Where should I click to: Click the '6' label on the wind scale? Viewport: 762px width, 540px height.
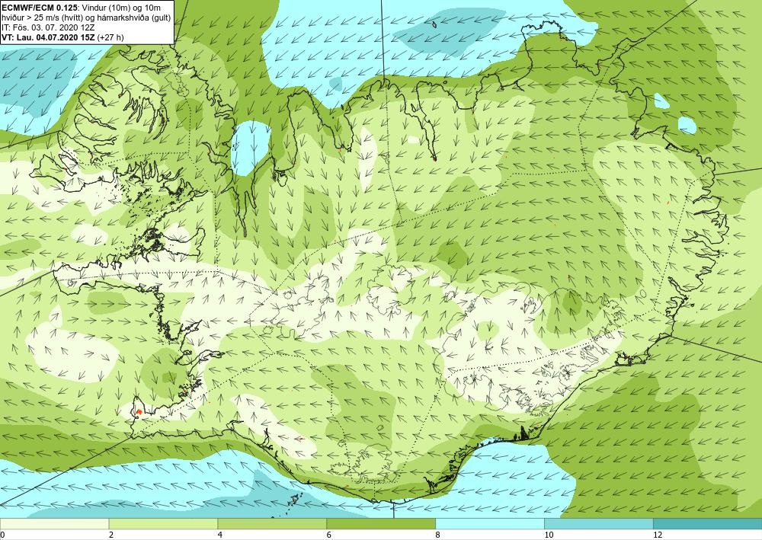click(329, 535)
